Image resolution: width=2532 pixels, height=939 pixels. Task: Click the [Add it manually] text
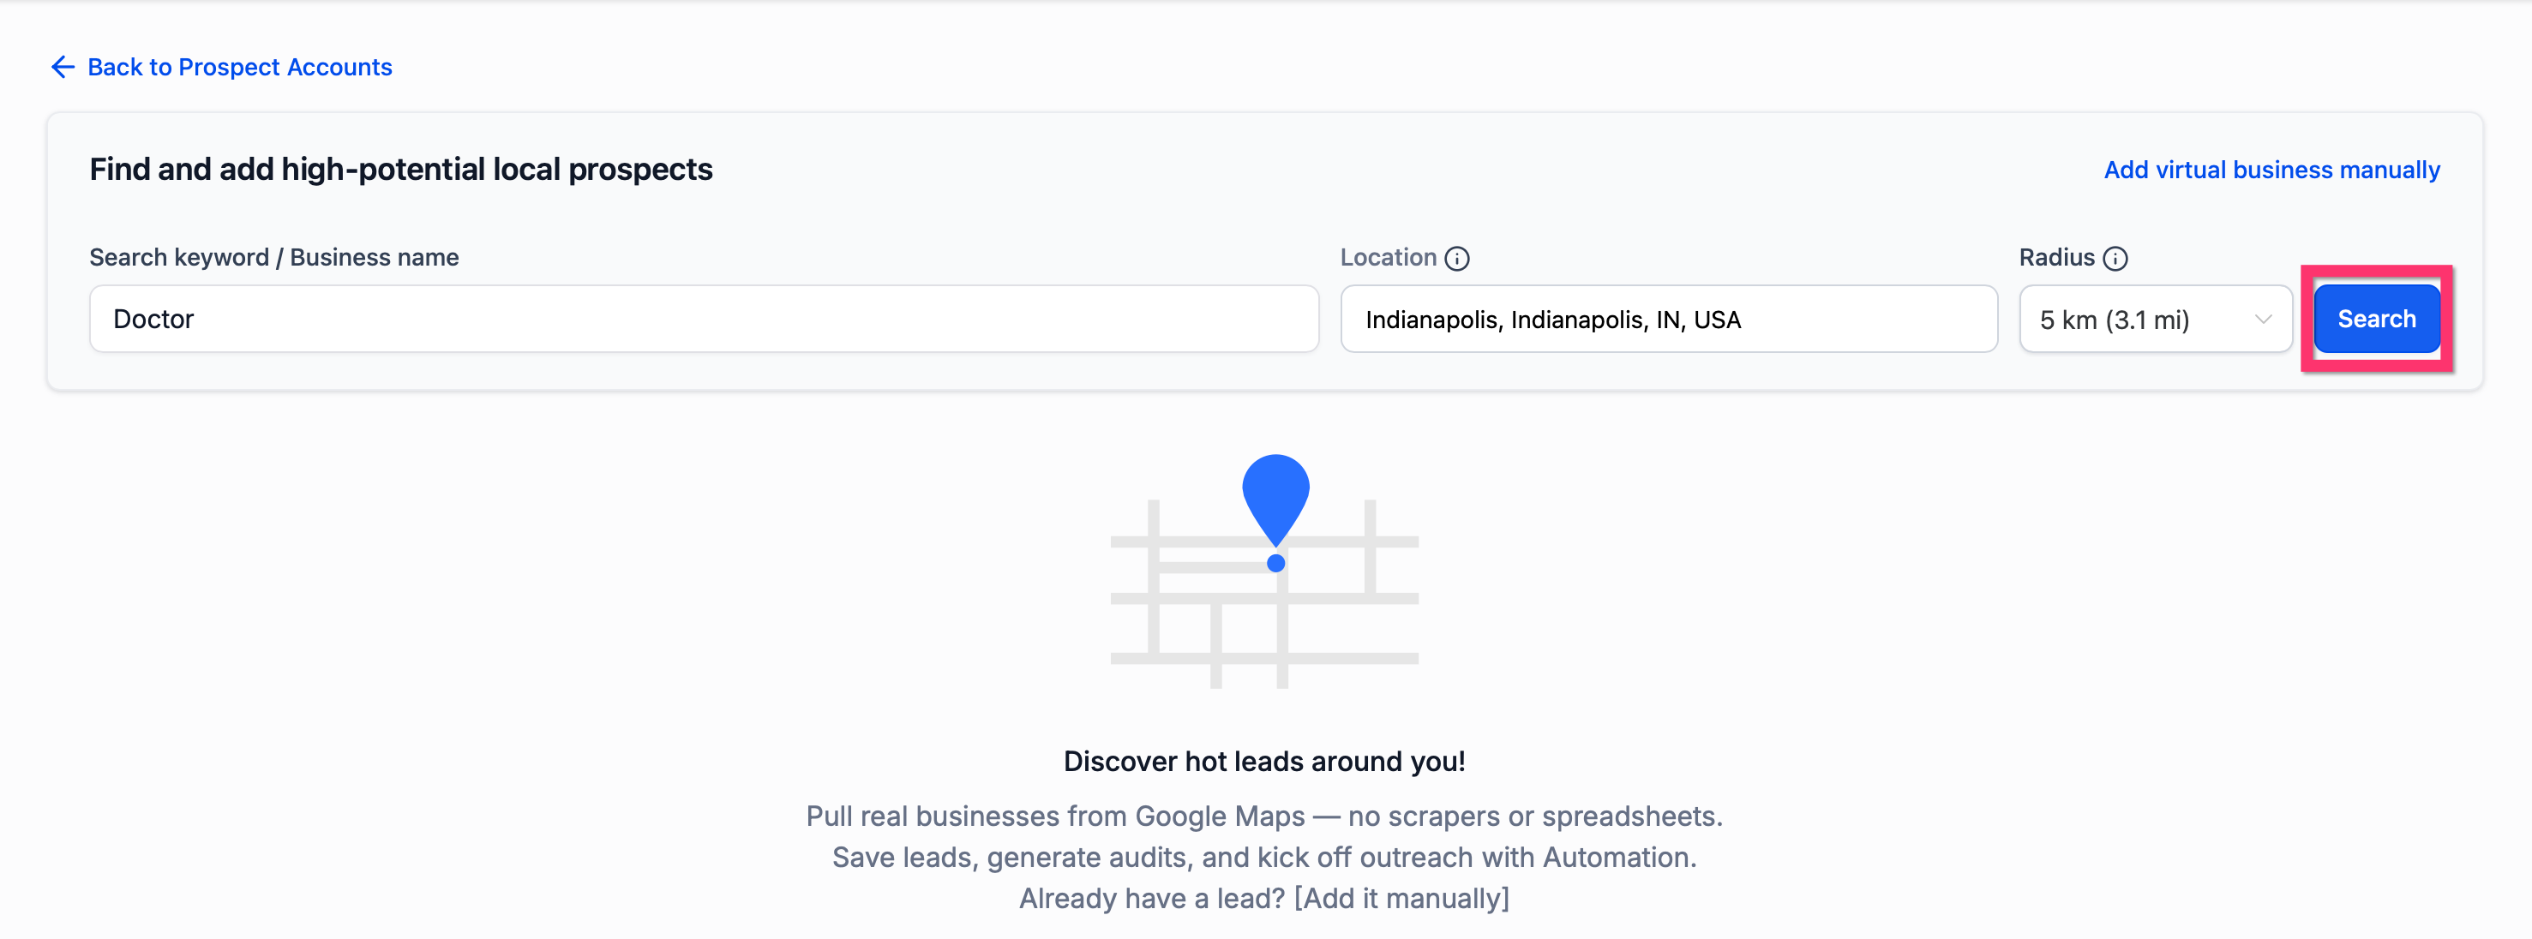[x=1401, y=898]
